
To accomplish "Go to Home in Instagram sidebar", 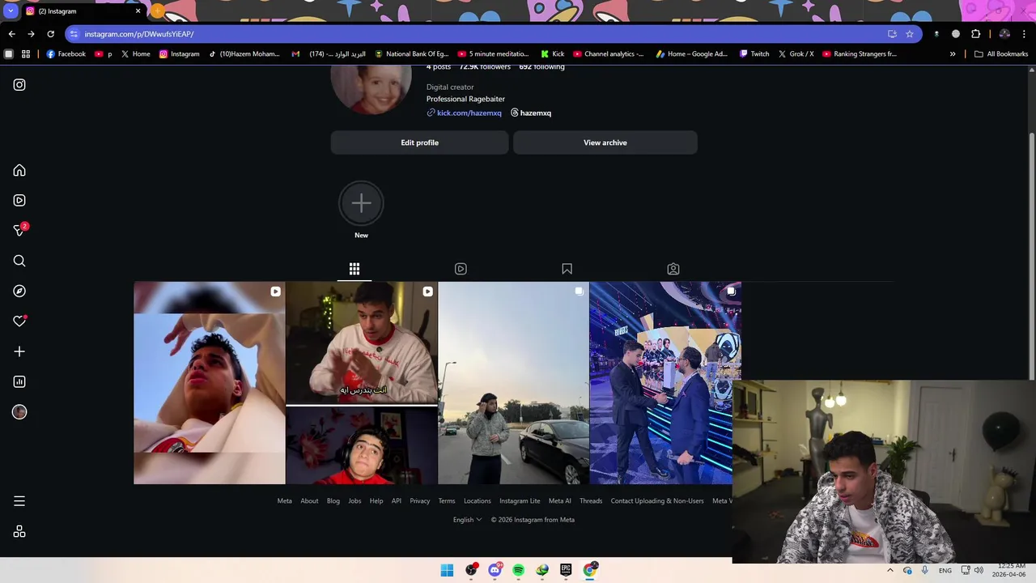I will [x=19, y=171].
